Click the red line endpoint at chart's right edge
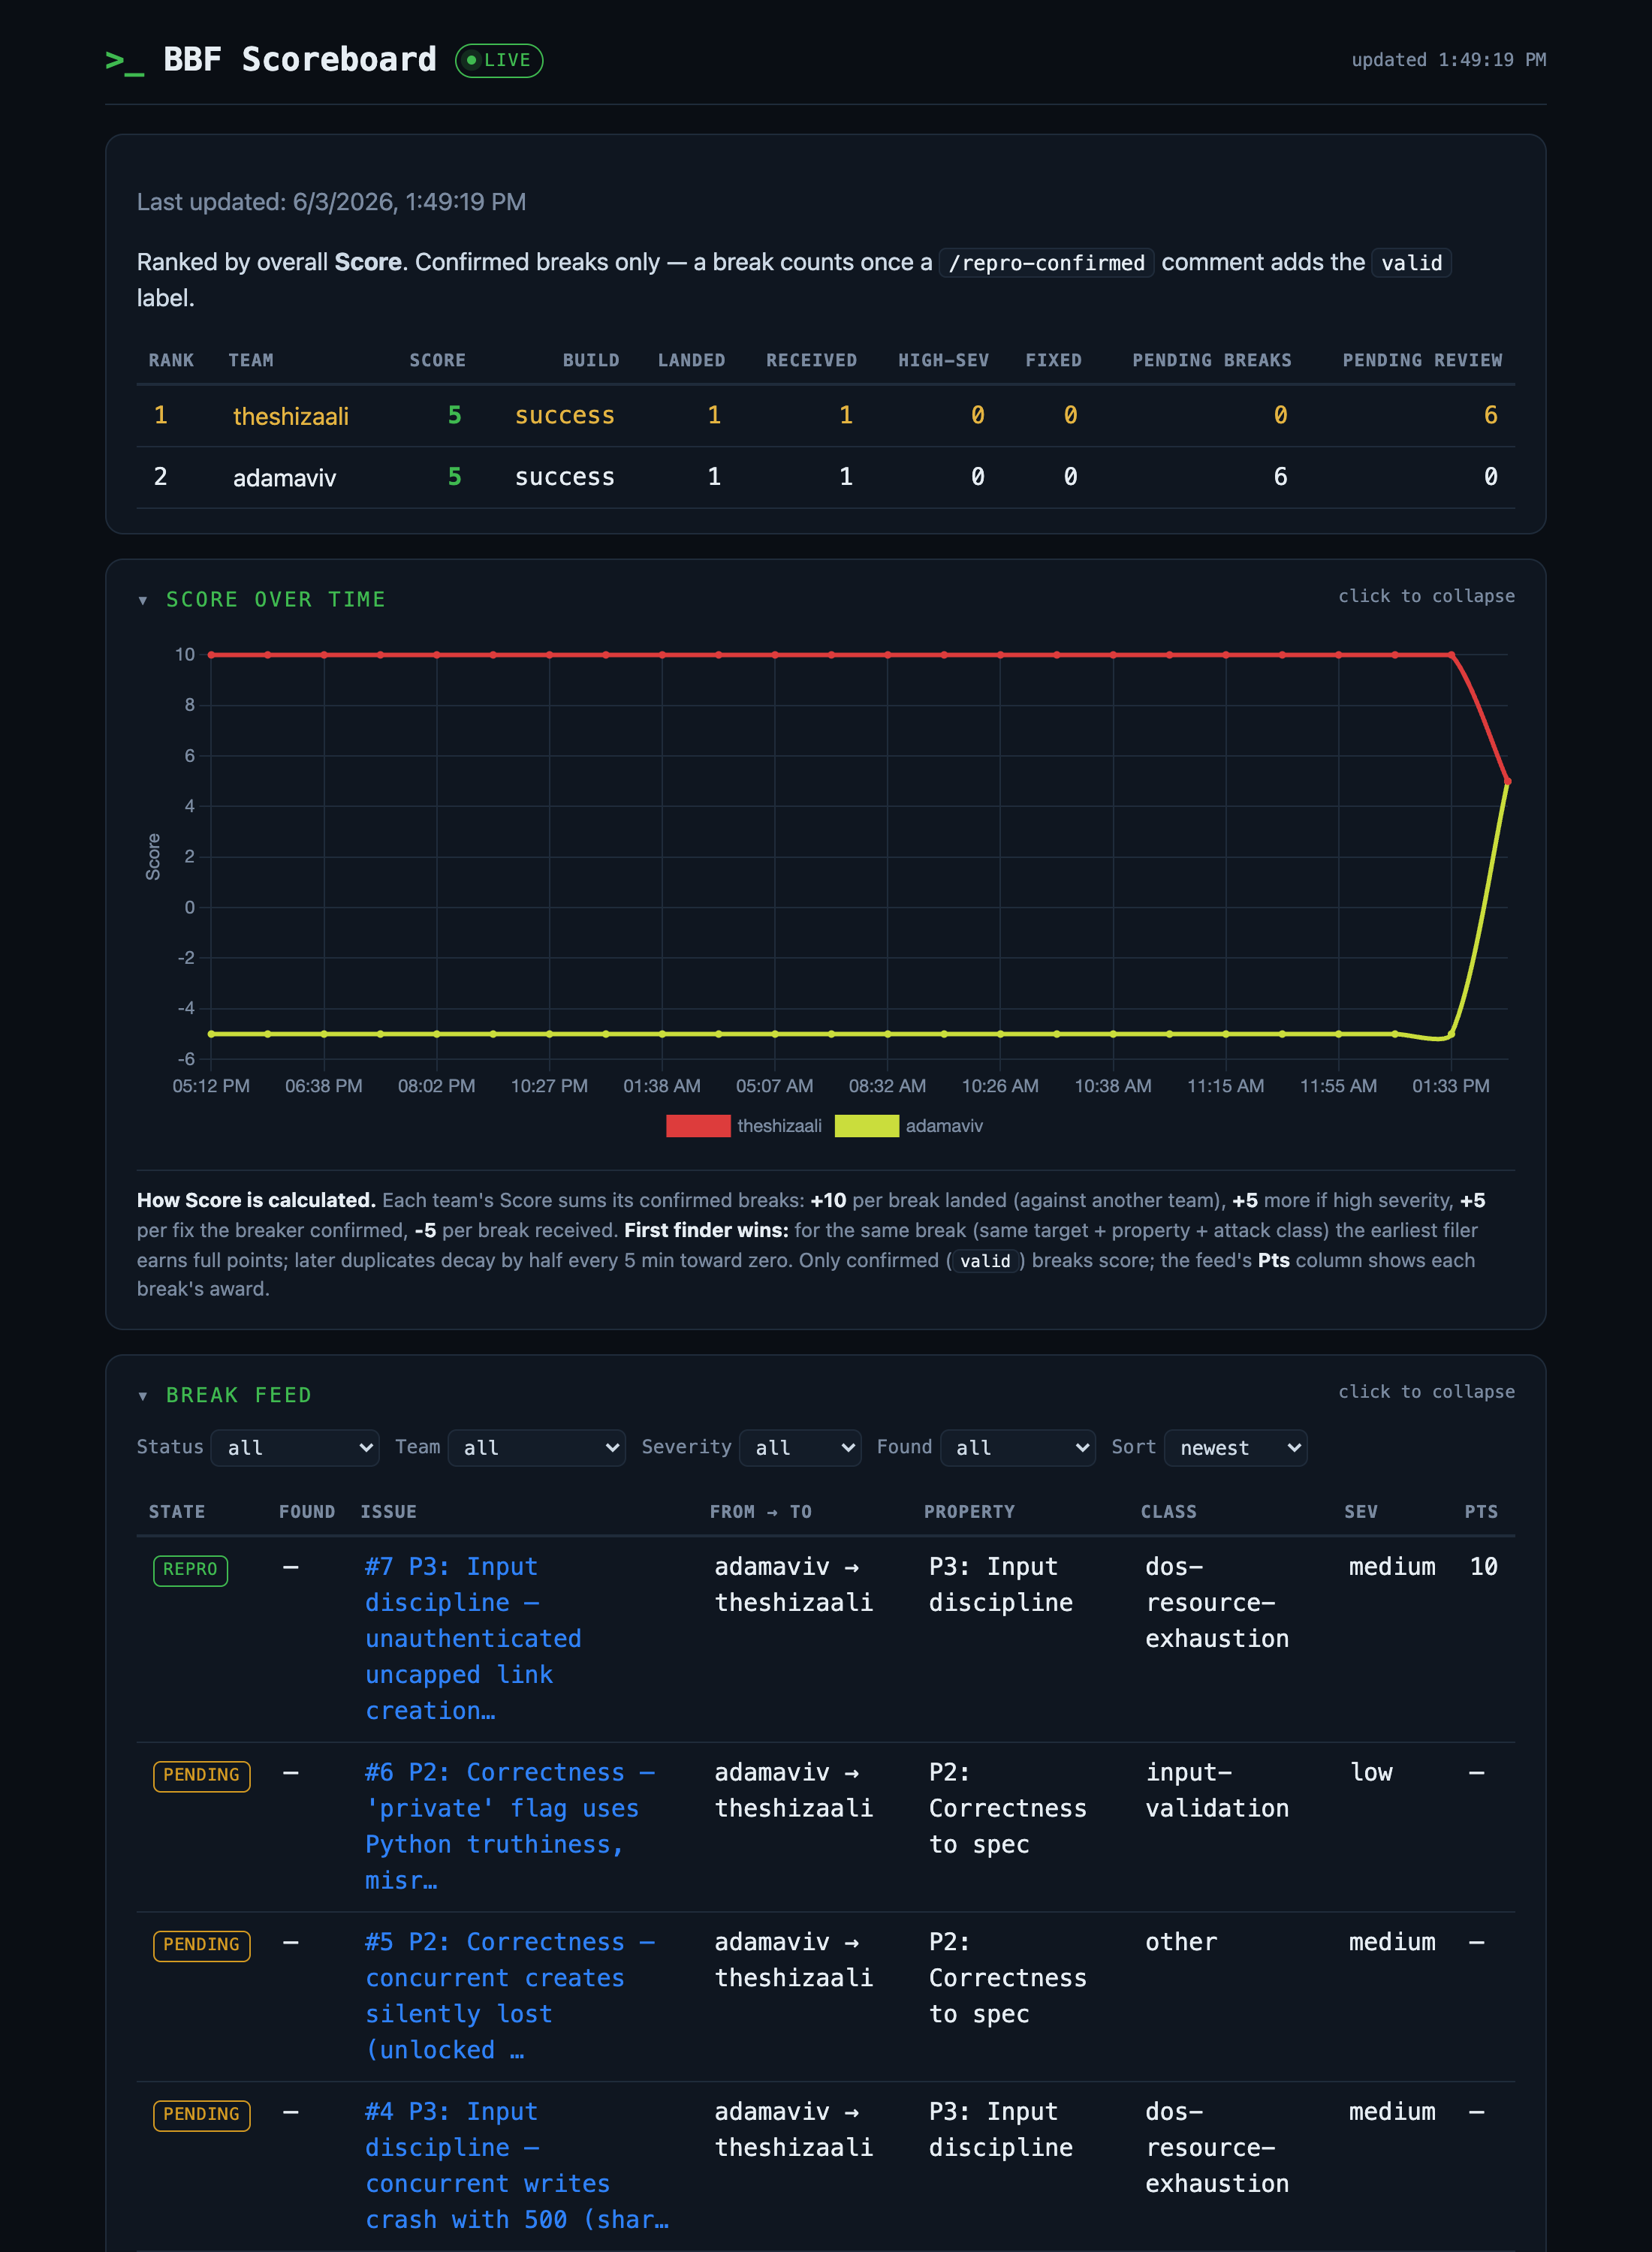1652x2252 pixels. [1507, 781]
